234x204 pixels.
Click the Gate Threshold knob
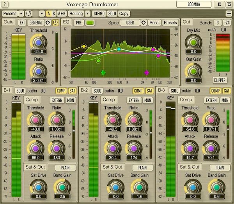[38, 43]
